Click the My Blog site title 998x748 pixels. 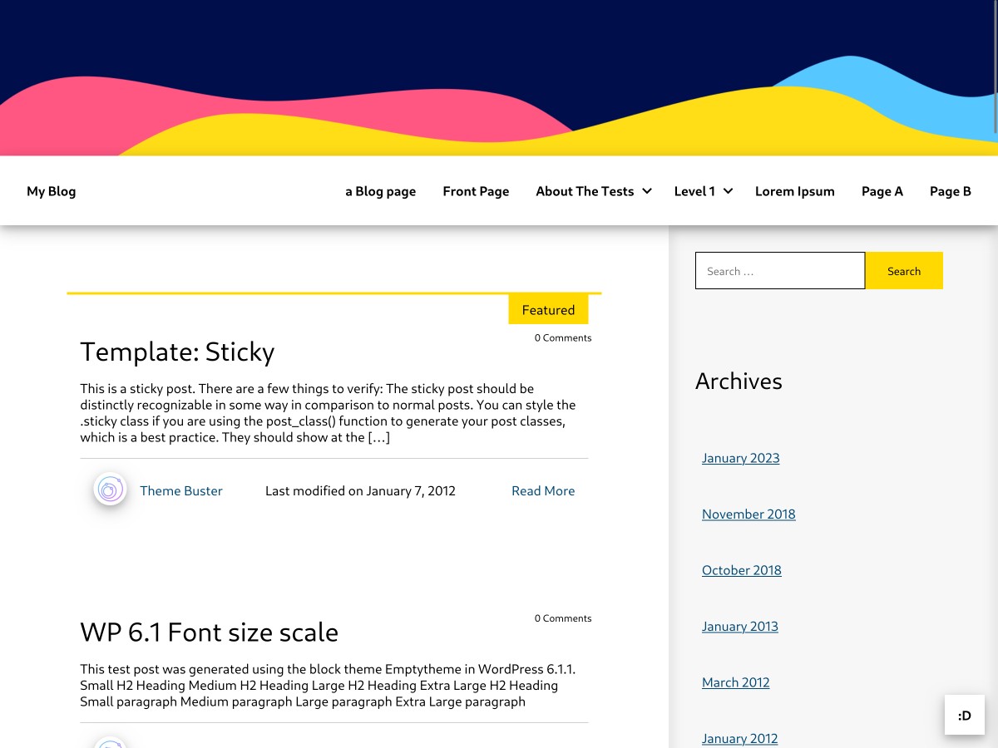tap(51, 191)
